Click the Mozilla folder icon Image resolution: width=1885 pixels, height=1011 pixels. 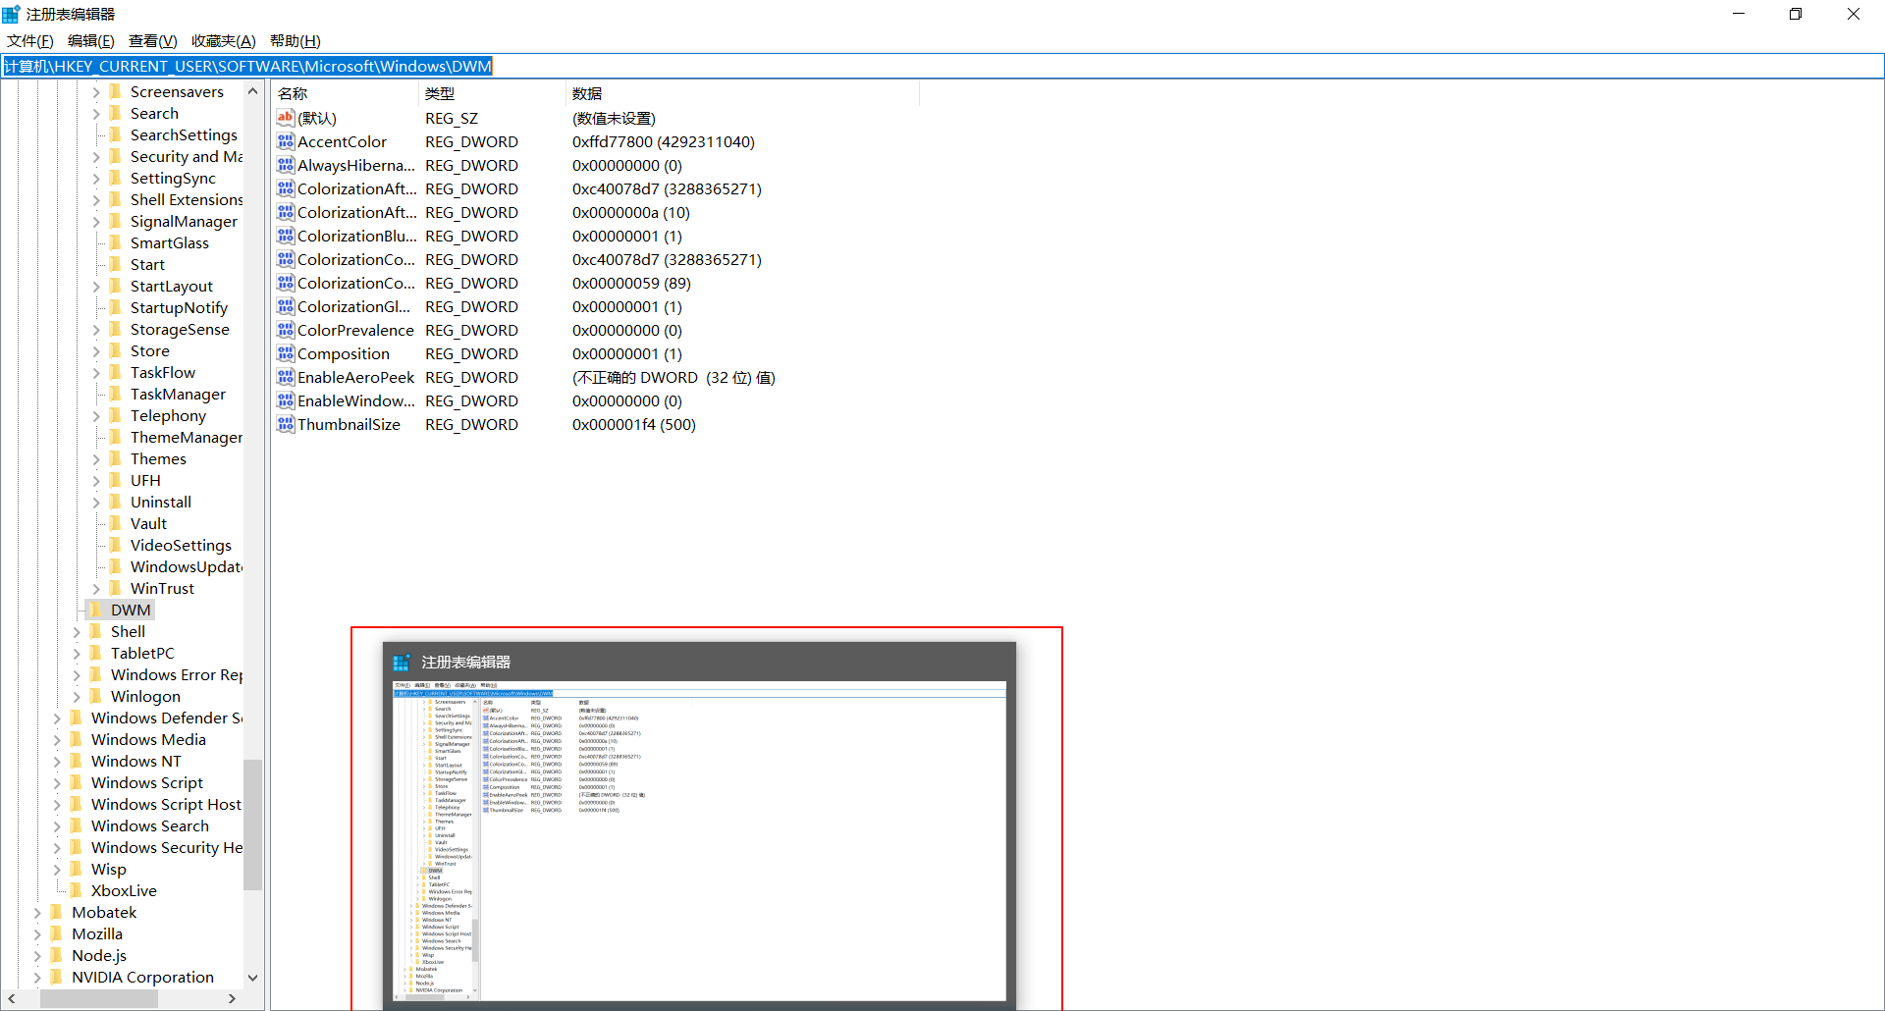click(57, 933)
